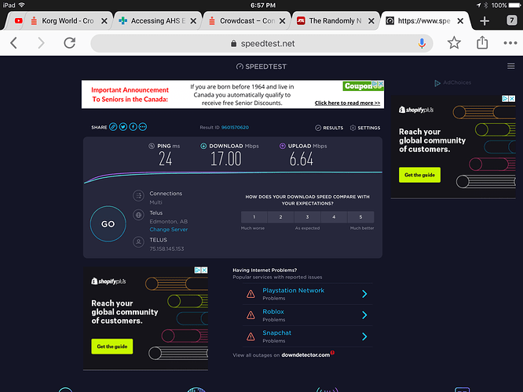This screenshot has height=392, width=523.
Task: Close The Randomly tab
Action: [x=371, y=21]
